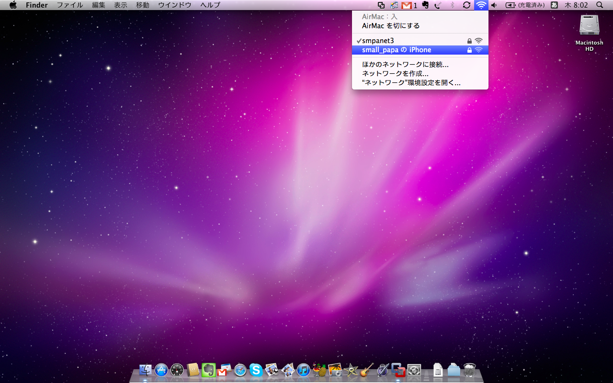Launch iPhoto from the Dock
Viewport: 613px width, 383px height.
pyautogui.click(x=335, y=370)
